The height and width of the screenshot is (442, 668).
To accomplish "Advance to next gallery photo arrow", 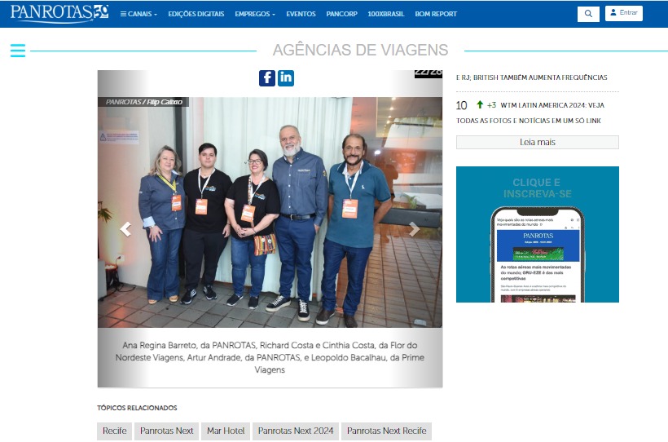I will (x=414, y=229).
